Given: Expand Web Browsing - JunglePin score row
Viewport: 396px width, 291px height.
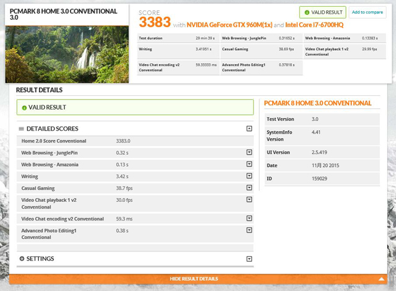Looking at the screenshot, I should click(x=249, y=152).
